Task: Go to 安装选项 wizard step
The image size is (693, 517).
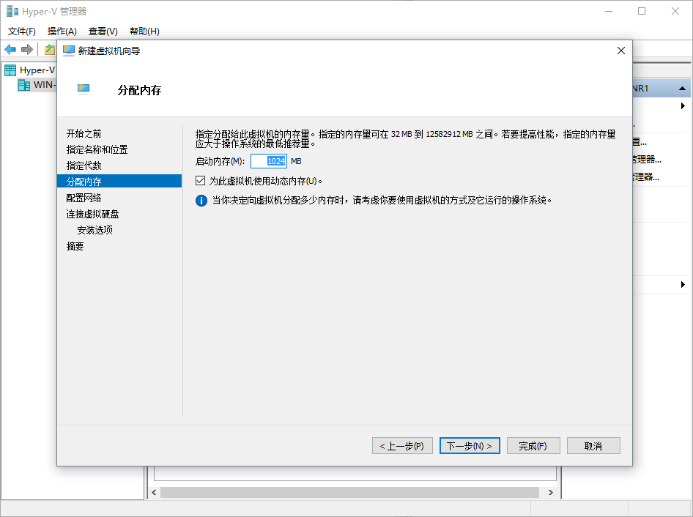Action: pos(95,230)
